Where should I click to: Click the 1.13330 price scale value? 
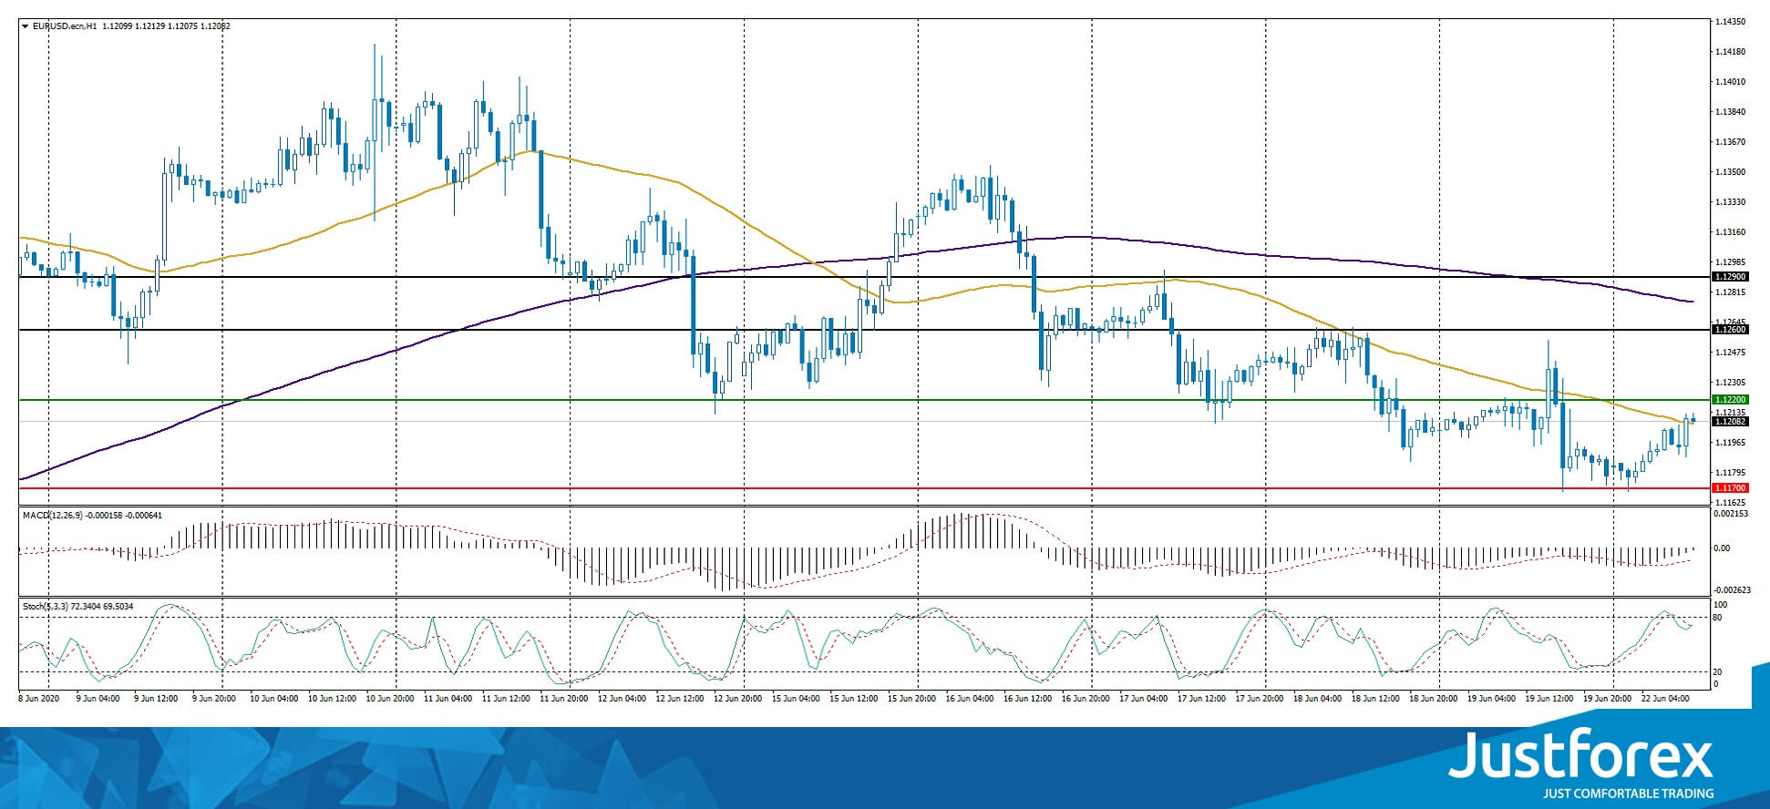tap(1730, 202)
